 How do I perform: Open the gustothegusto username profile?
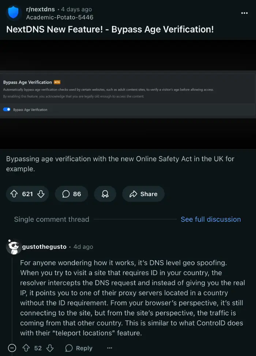click(x=44, y=247)
